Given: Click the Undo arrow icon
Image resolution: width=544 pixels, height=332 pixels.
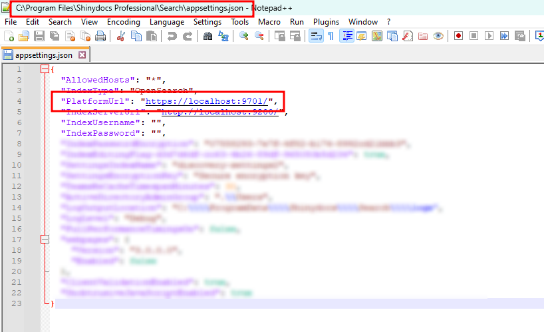Looking at the screenshot, I should 172,36.
